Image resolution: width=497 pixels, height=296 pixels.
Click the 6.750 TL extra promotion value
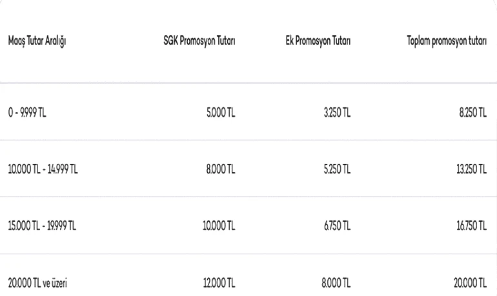(x=336, y=226)
